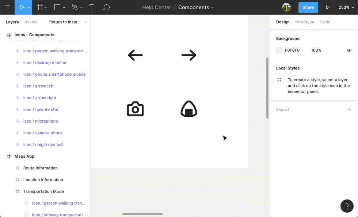This screenshot has height=217, width=358.
Task: Switch to the Code tab
Action: [x=325, y=22]
